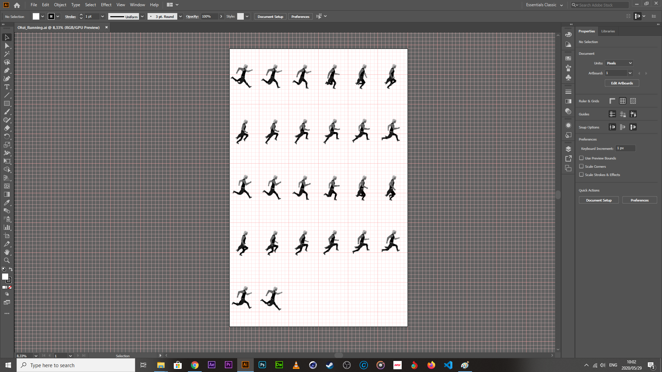
Task: Expand the Essentials Classic workspace dropdown
Action: pyautogui.click(x=544, y=5)
